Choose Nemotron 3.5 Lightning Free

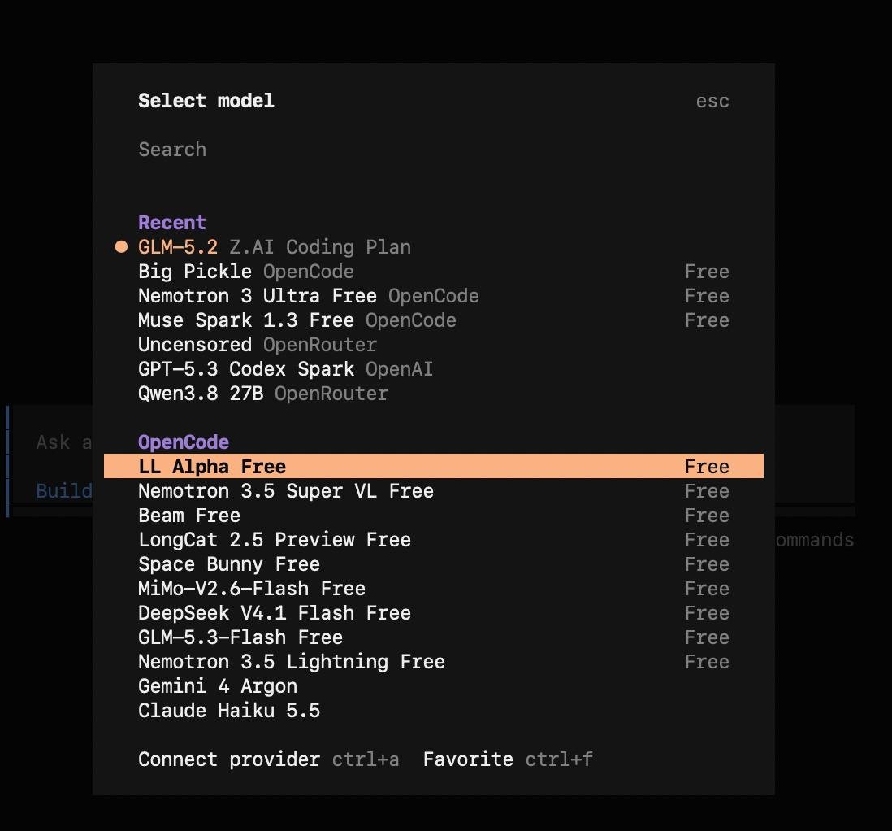pos(434,663)
